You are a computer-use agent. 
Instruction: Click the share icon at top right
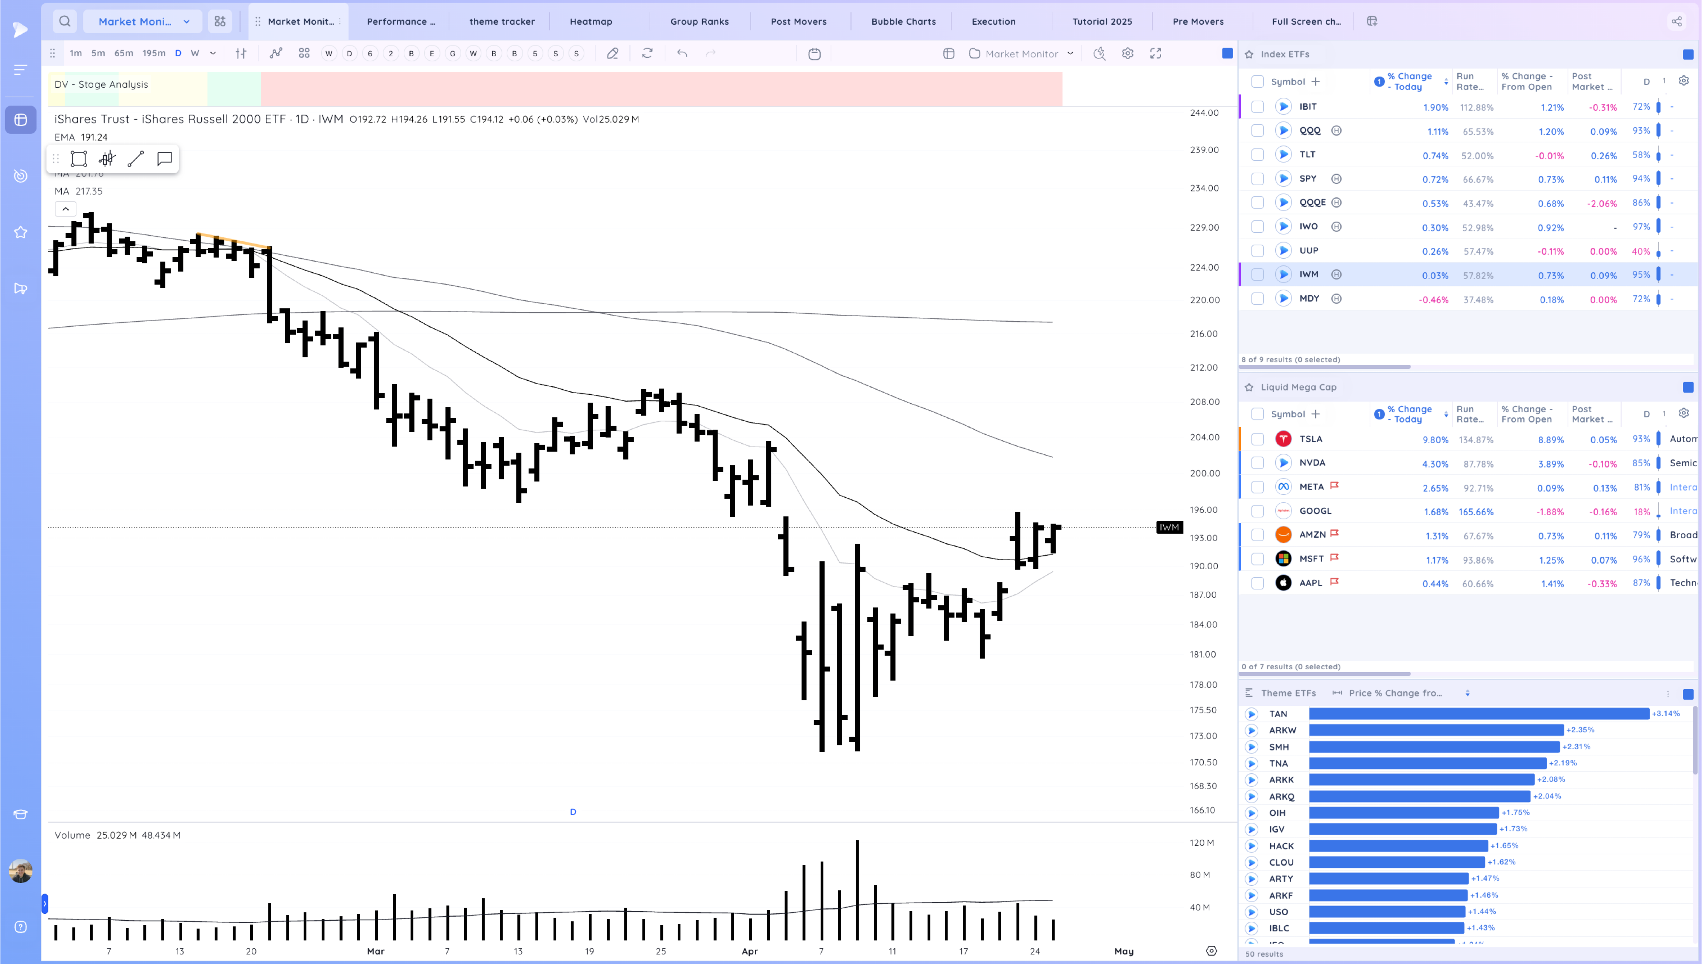click(x=1676, y=21)
